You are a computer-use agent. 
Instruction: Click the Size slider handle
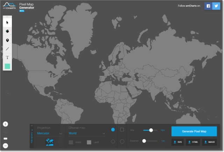[x=151, y=130]
